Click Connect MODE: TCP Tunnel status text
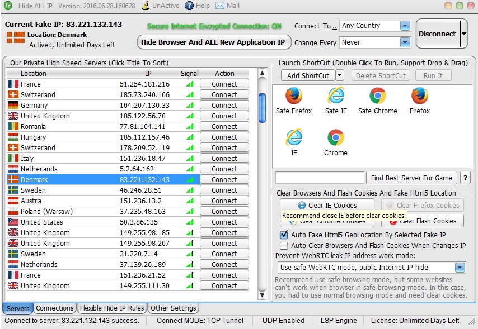Screen dimensions: 478x329 pos(200,321)
